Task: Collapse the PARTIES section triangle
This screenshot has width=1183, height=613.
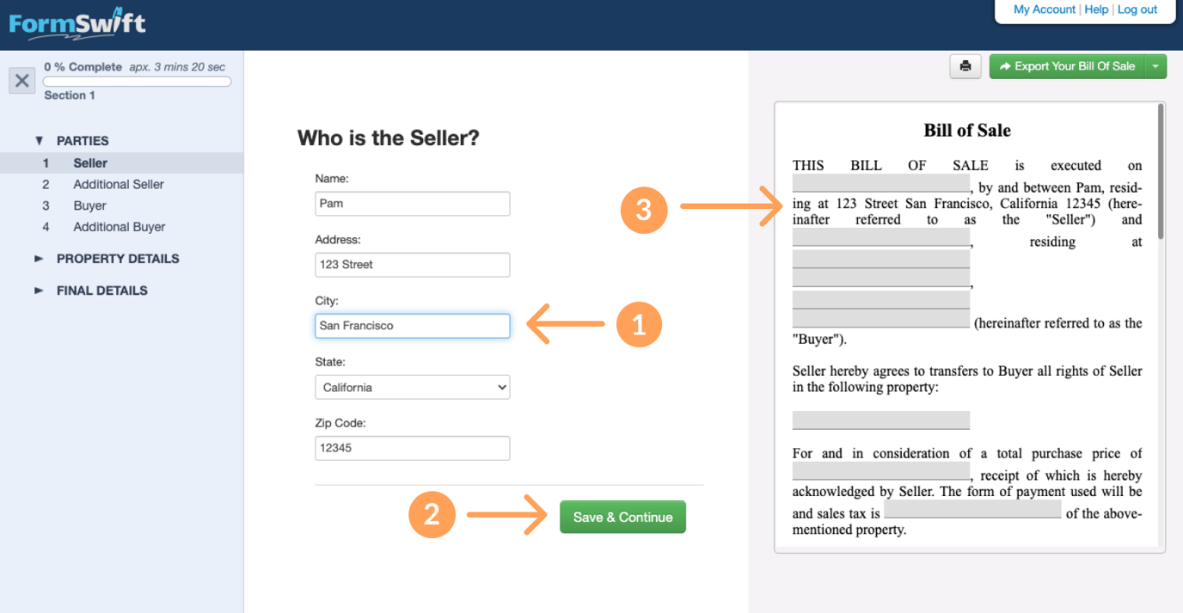Action: click(x=39, y=140)
